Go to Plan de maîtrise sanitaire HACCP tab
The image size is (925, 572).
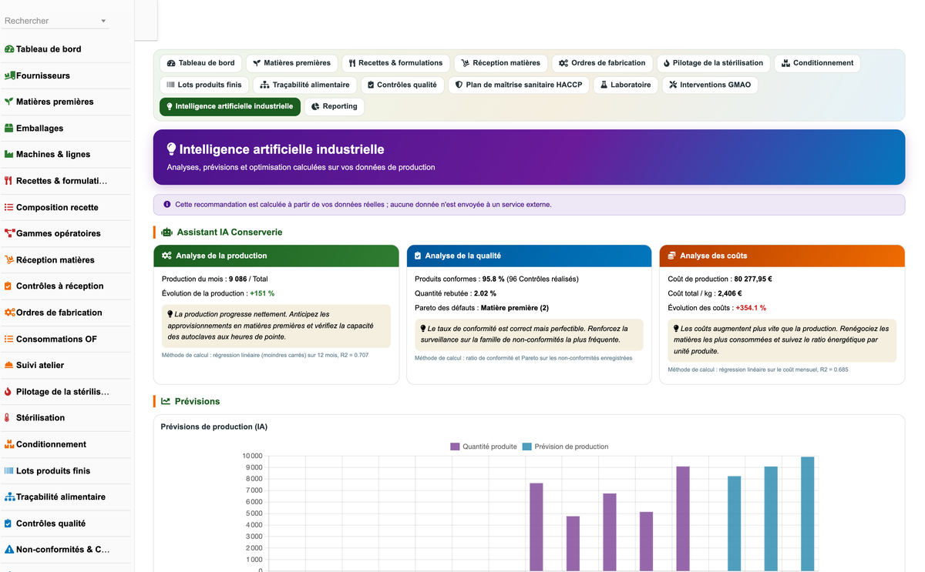519,85
